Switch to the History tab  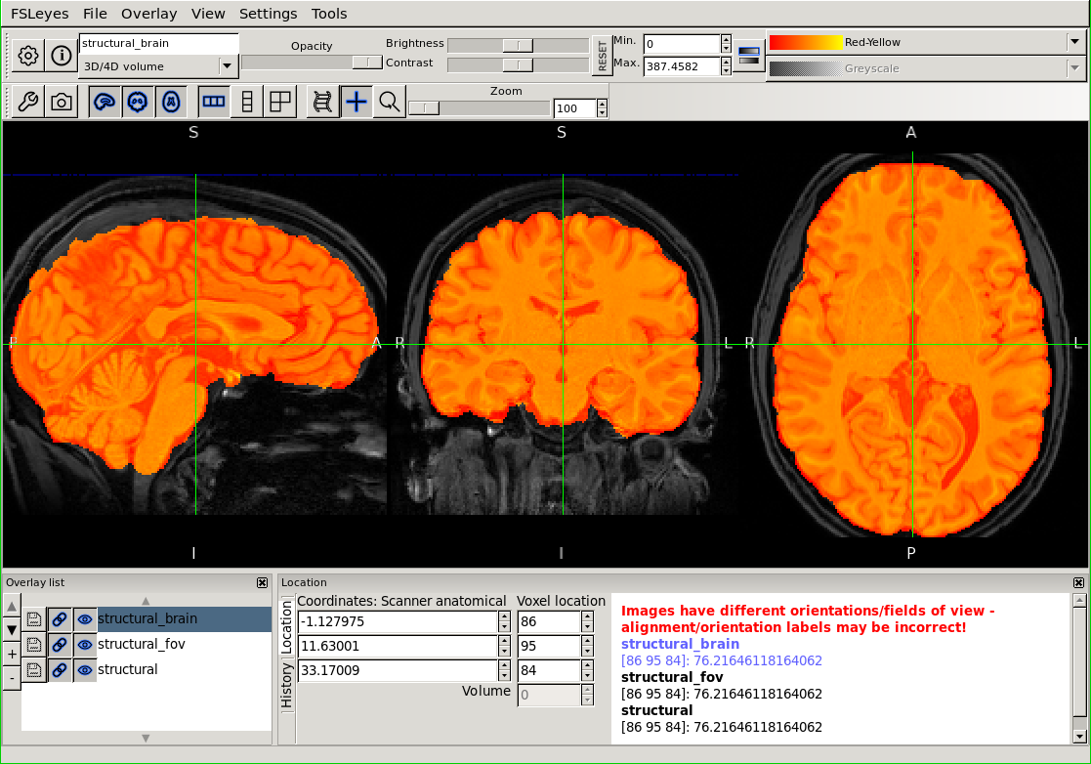coord(287,684)
